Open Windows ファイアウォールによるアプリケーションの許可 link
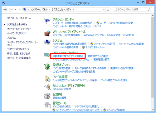 (x=109, y=35)
